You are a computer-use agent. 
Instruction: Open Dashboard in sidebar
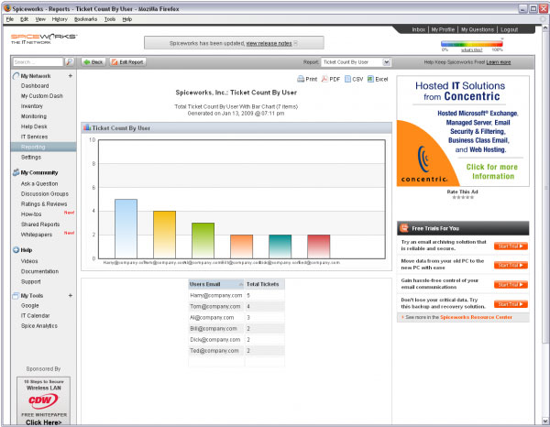click(35, 86)
